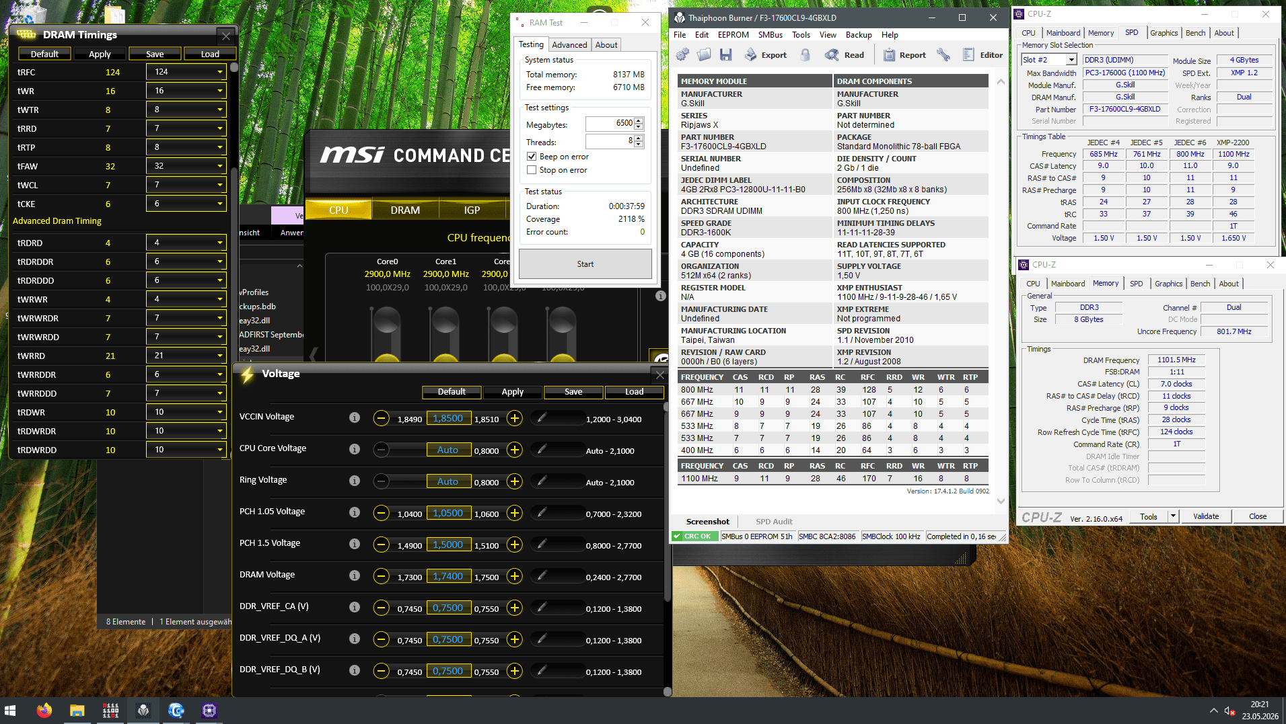Image resolution: width=1286 pixels, height=724 pixels.
Task: Open Firefox from the taskbar
Action: (44, 711)
